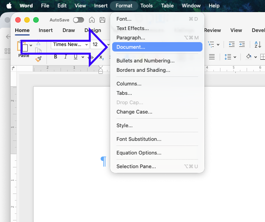Switch to the Draw ribbon tab
This screenshot has height=222, width=265.
[x=69, y=30]
